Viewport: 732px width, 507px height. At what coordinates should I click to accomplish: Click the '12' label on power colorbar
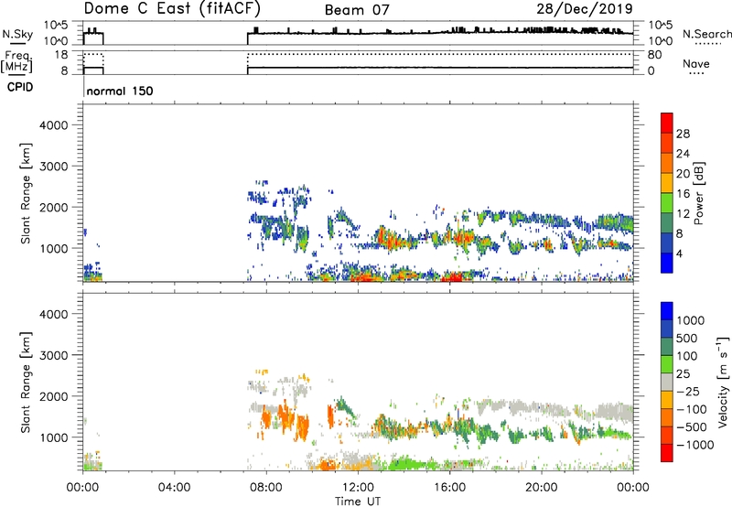683,214
